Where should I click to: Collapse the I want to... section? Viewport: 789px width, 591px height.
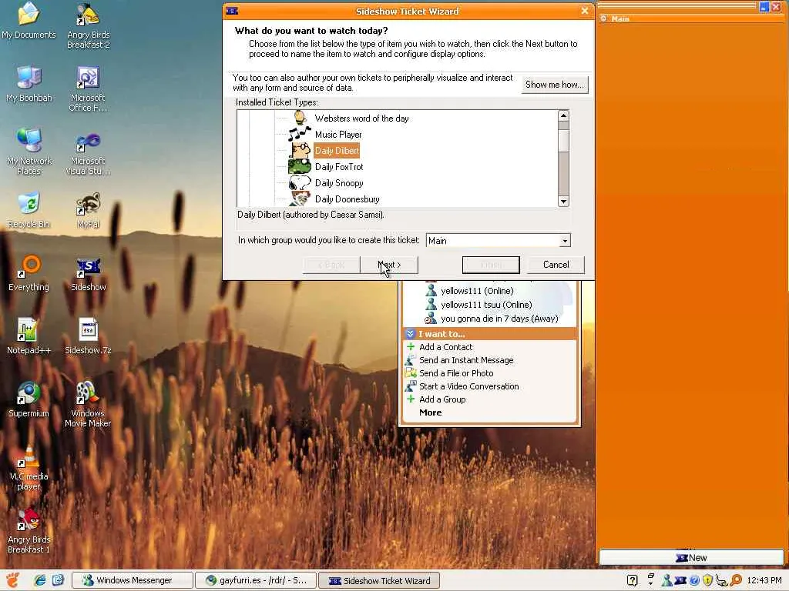410,334
